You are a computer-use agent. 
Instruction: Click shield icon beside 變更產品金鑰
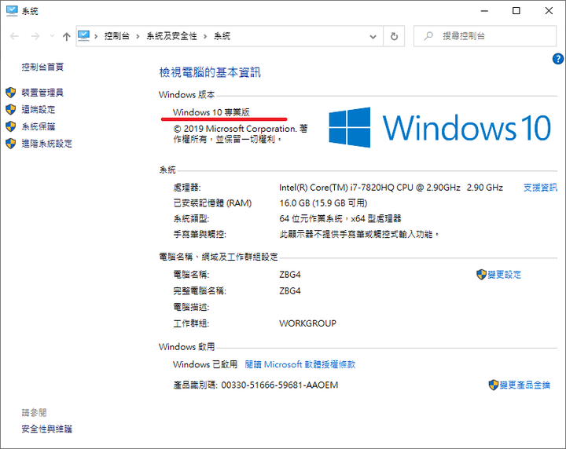pos(494,385)
